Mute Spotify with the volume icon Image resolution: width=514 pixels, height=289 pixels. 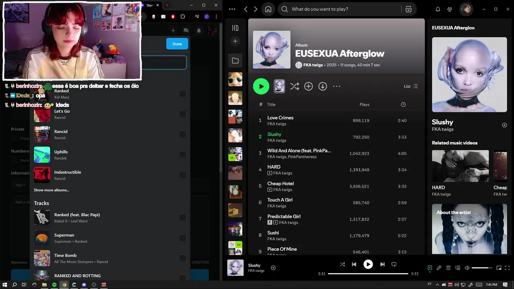pyautogui.click(x=467, y=268)
